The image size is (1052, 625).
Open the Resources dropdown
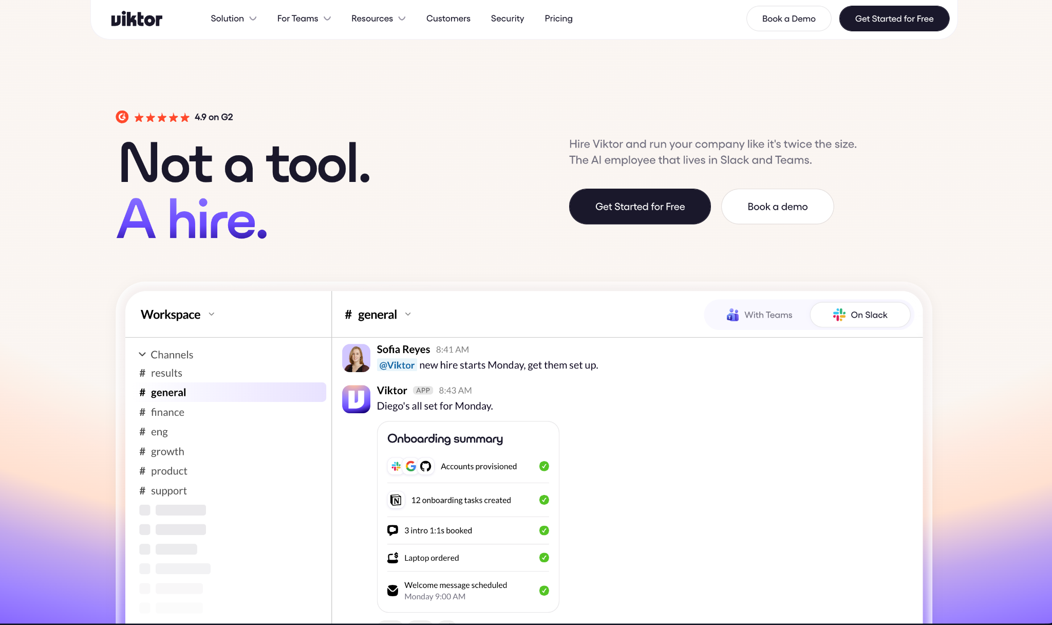point(379,19)
